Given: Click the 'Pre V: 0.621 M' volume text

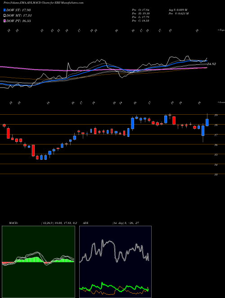Looking at the screenshot, I should [x=178, y=14].
